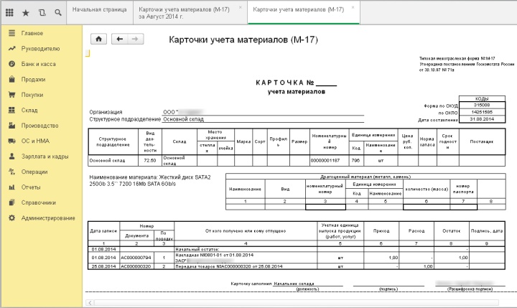Click the Операции icon
Viewport: 517px width, 308px height.
coord(12,172)
